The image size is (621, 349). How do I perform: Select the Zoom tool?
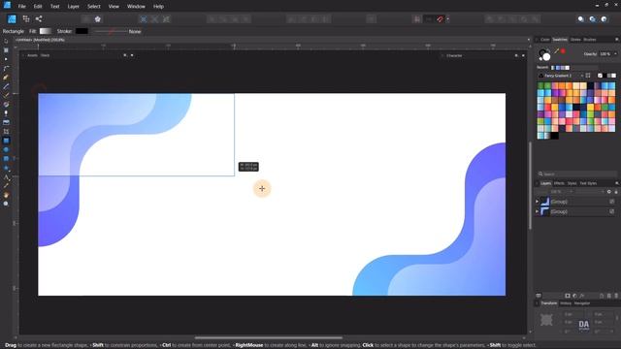pos(6,204)
